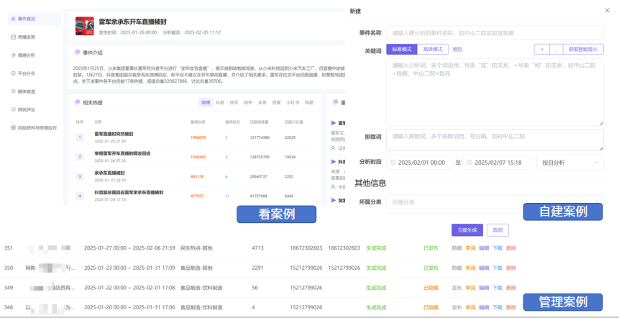Insert plus operator with + button

pos(542,50)
